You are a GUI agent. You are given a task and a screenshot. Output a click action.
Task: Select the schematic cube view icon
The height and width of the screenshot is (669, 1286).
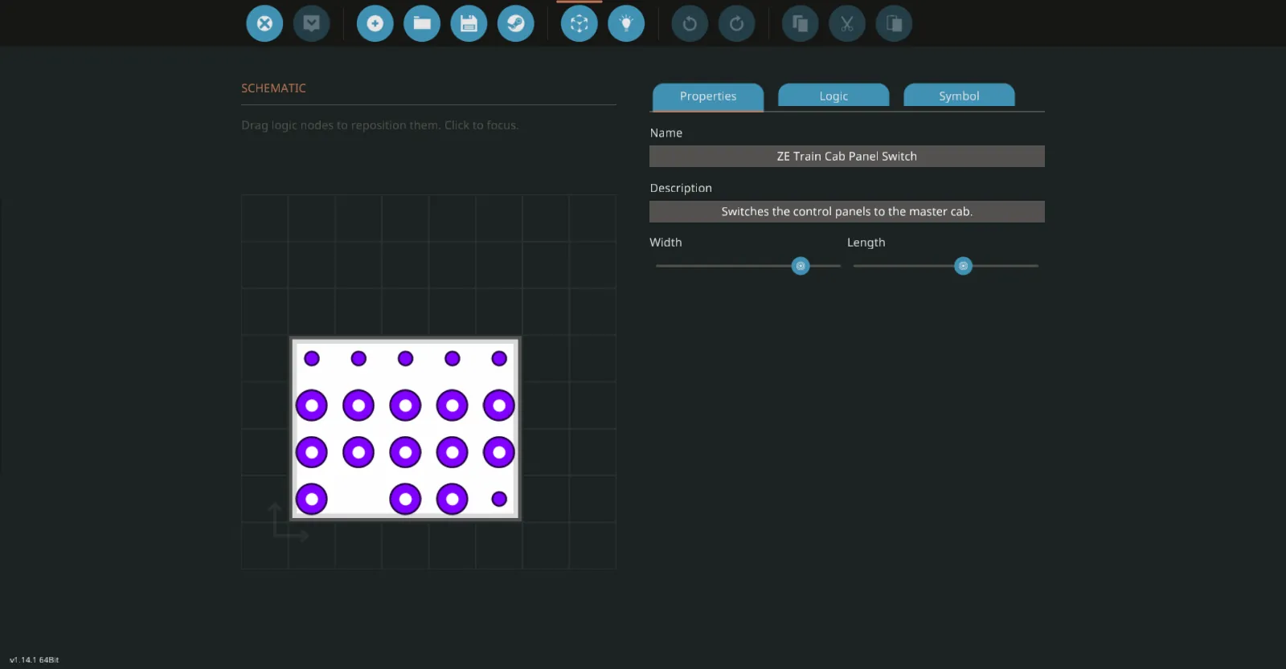579,24
